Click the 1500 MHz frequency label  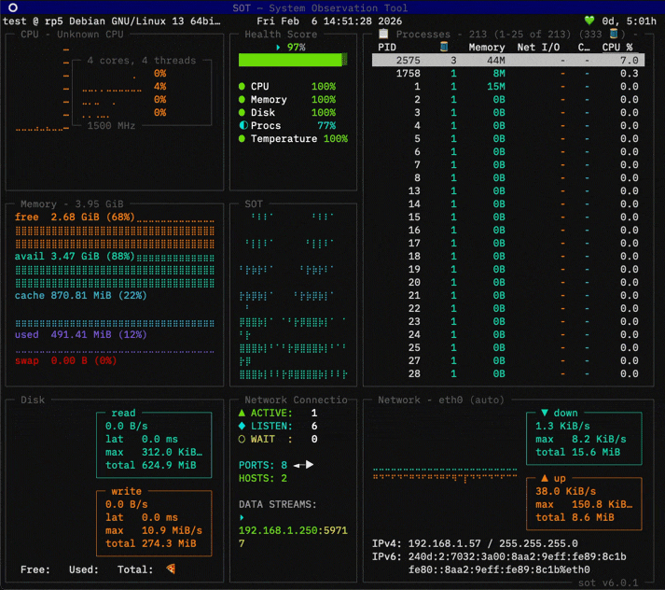click(111, 126)
